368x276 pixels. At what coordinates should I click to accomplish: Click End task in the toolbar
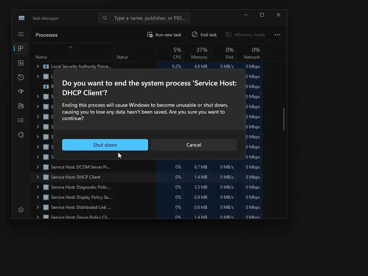[x=204, y=35]
